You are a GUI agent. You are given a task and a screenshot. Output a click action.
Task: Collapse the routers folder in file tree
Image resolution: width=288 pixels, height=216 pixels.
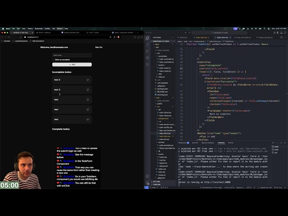pos(161,65)
